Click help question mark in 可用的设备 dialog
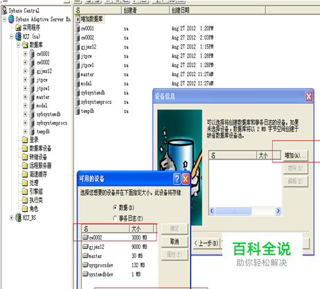 [x=177, y=179]
